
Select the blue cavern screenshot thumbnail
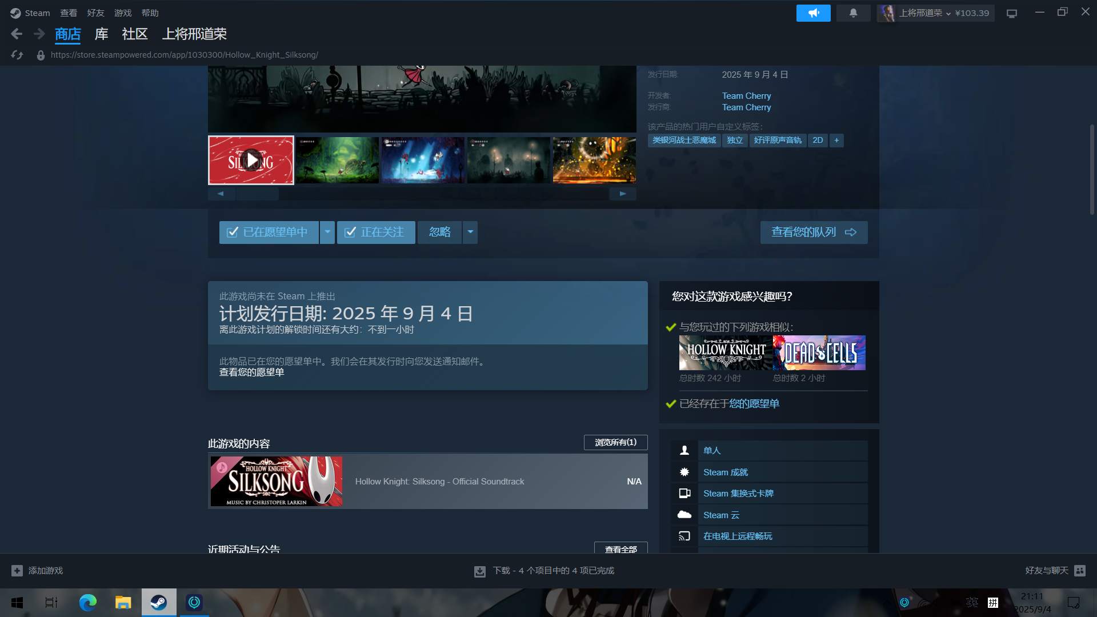423,161
